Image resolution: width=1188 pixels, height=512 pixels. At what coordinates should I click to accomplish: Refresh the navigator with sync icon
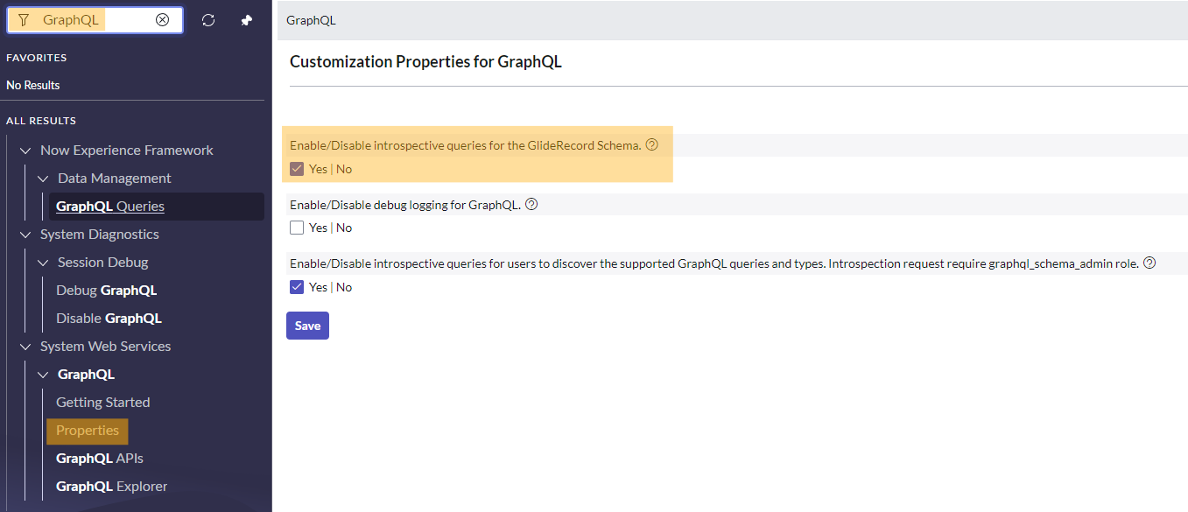[208, 20]
